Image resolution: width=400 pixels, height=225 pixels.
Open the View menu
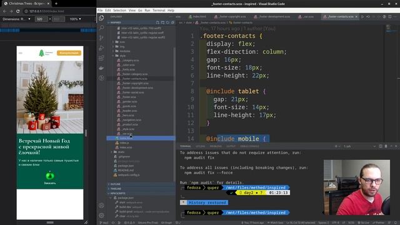(132, 10)
